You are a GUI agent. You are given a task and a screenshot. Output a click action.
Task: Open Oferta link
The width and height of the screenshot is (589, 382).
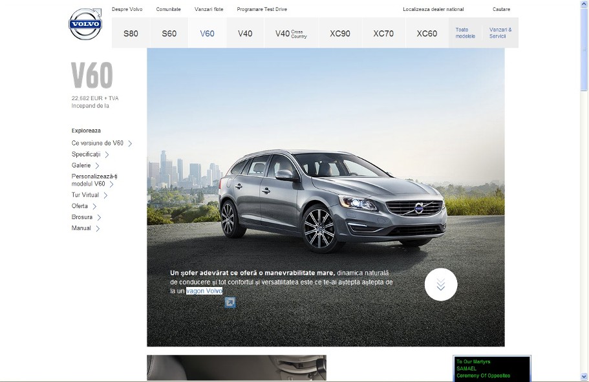pos(80,206)
